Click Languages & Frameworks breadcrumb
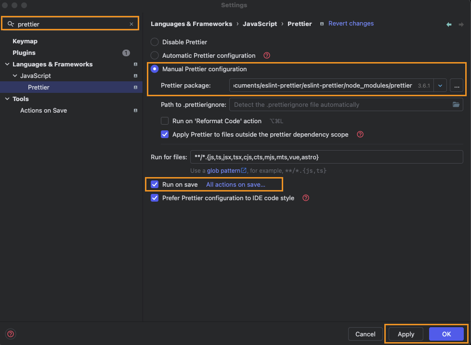 [x=191, y=24]
